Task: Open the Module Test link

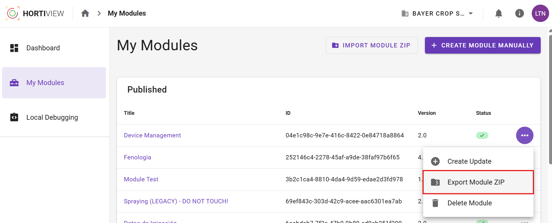Action: coord(141,179)
